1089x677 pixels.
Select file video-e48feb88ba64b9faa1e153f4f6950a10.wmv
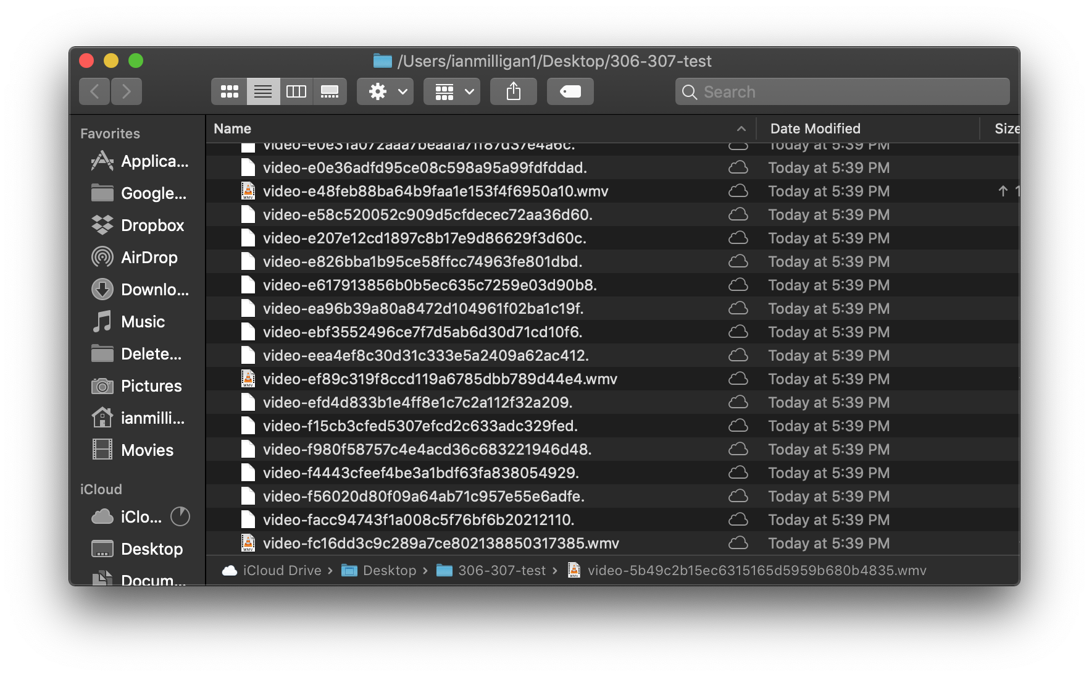612,191
